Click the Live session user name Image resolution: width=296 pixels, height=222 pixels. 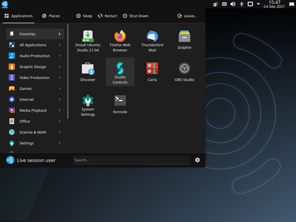[36, 160]
